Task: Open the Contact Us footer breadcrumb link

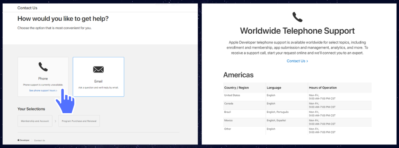Action: pos(40,140)
